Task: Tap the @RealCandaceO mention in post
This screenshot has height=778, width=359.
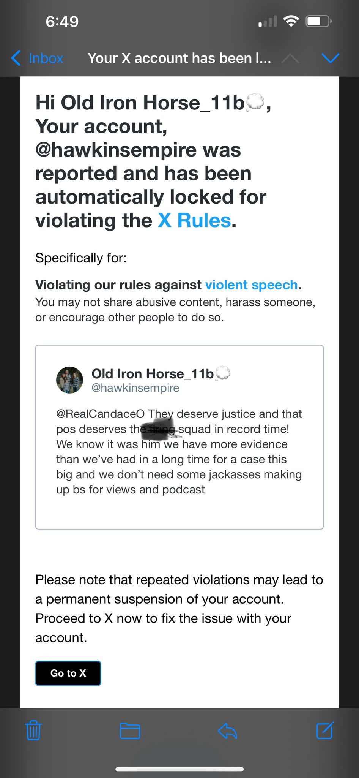Action: [x=100, y=414]
